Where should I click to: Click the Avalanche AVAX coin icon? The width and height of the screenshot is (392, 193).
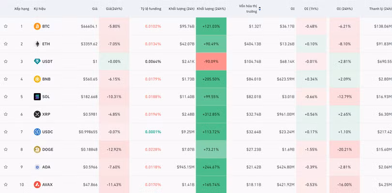37,185
